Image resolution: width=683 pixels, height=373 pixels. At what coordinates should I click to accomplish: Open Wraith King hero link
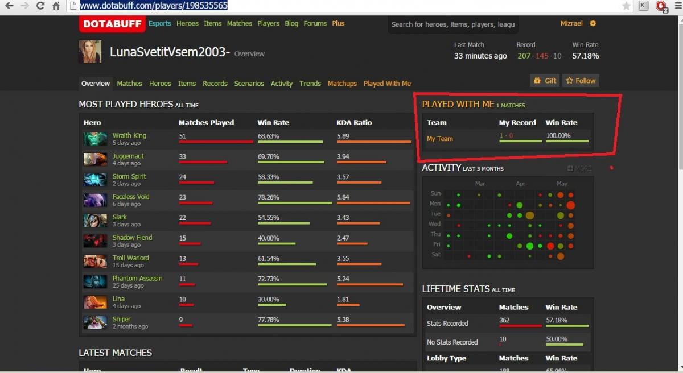pyautogui.click(x=129, y=135)
